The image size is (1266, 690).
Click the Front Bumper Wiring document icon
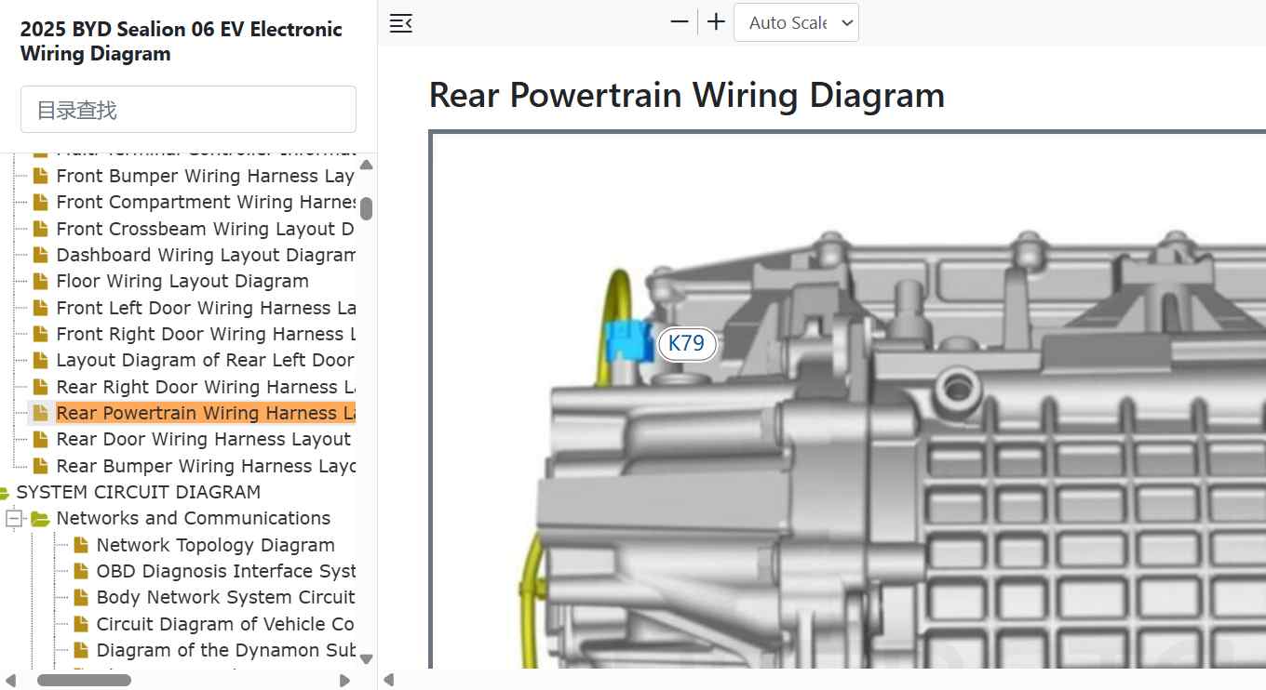point(40,176)
